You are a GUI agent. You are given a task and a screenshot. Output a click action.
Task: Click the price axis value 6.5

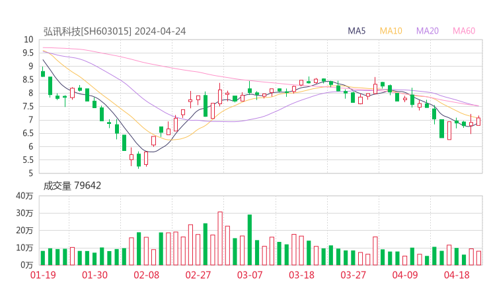pyautogui.click(x=28, y=133)
